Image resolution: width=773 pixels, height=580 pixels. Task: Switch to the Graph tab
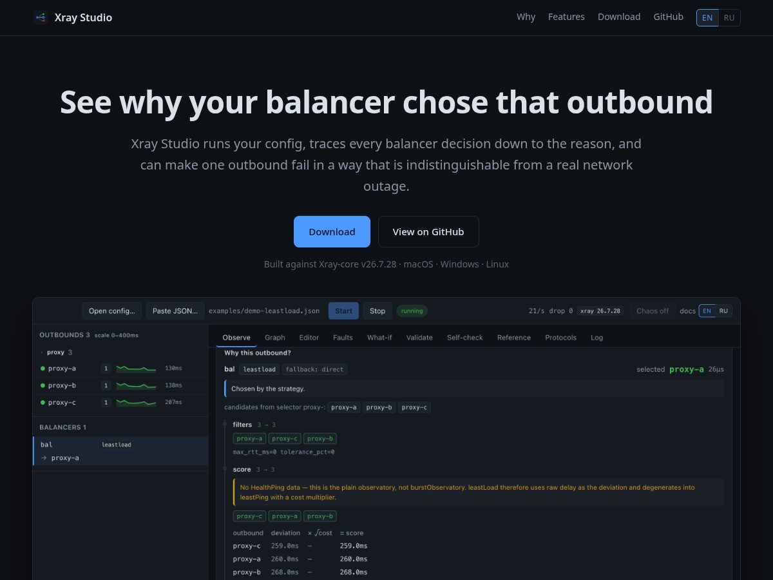[x=274, y=337]
